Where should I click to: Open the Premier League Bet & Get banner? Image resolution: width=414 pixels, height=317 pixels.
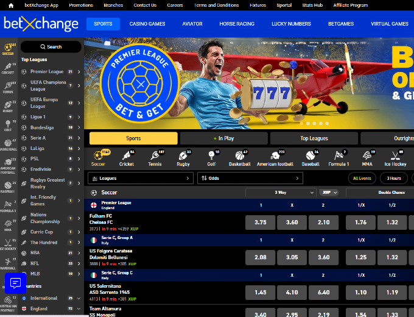(x=249, y=84)
